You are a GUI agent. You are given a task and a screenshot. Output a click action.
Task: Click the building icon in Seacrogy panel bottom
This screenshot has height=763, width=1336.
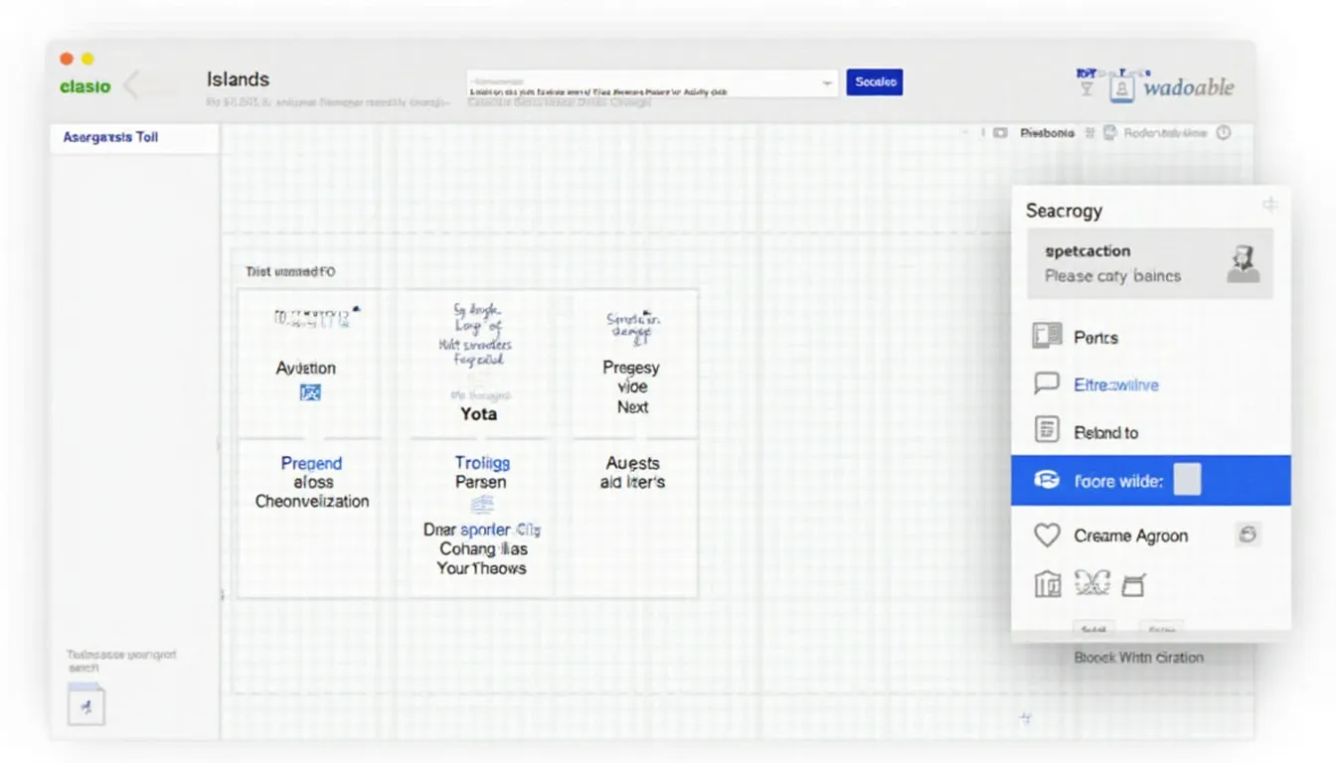point(1048,584)
